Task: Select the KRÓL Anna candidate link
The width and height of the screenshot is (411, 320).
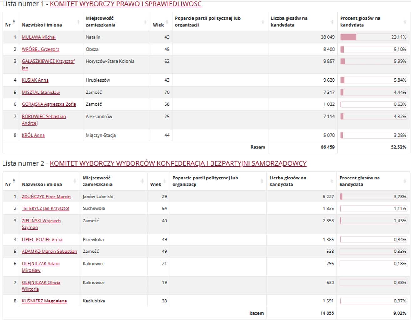Action: 33,136
